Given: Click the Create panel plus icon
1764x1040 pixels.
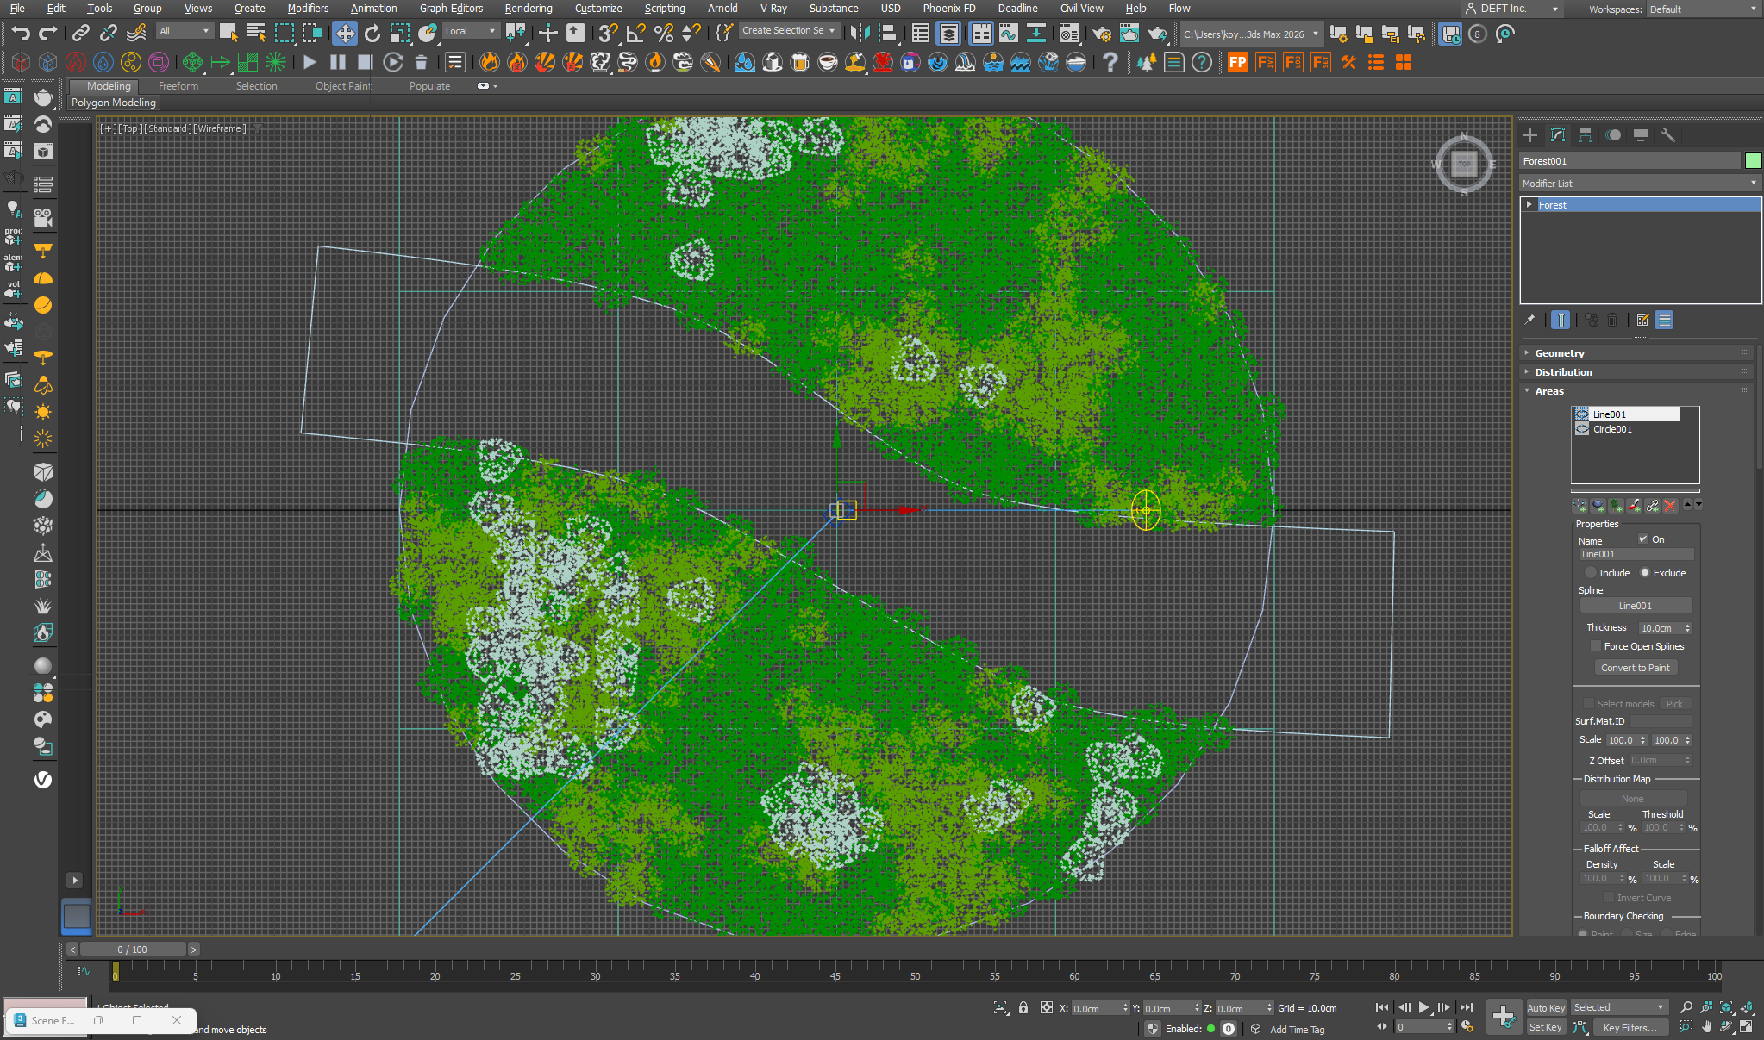Looking at the screenshot, I should [1530, 135].
